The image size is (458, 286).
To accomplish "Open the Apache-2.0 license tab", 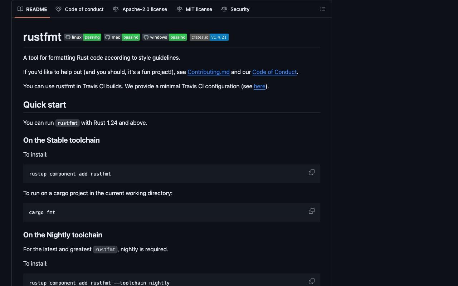I will pyautogui.click(x=140, y=9).
